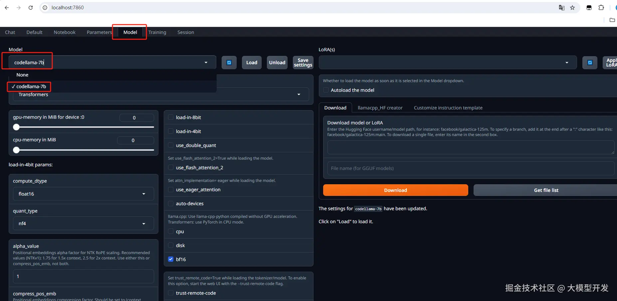Viewport: 617px width, 301px height.
Task: Load the selected model
Action: 252,63
